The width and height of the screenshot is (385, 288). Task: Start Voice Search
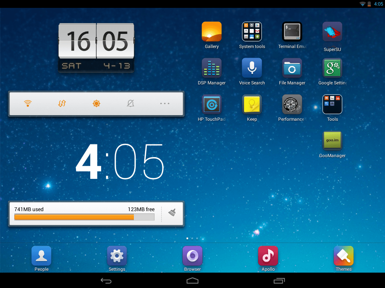[252, 68]
